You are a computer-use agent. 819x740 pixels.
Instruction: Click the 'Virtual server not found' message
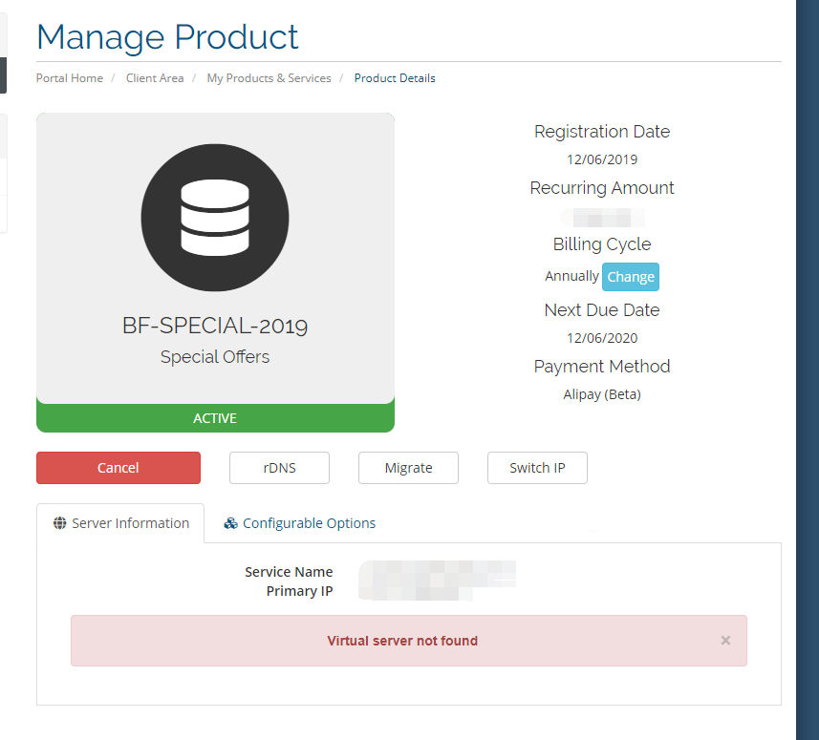402,641
